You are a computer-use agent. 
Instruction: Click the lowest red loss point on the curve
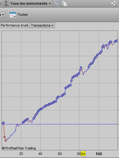[6, 140]
